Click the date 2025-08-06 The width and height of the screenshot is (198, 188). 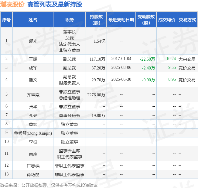point(121,67)
